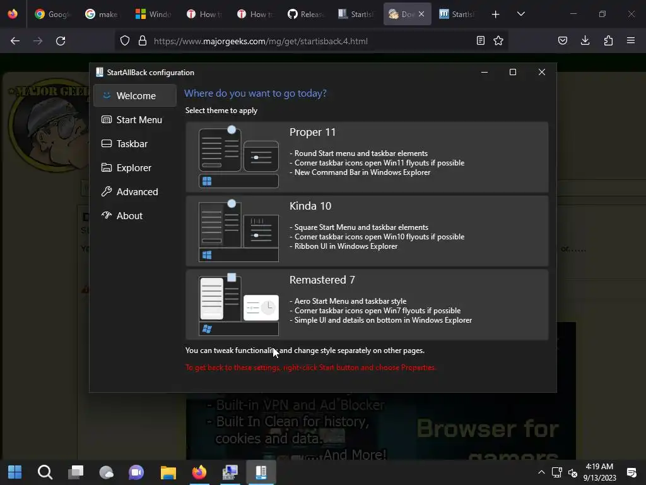
Task: Open File Explorer from taskbar
Action: tap(168, 472)
